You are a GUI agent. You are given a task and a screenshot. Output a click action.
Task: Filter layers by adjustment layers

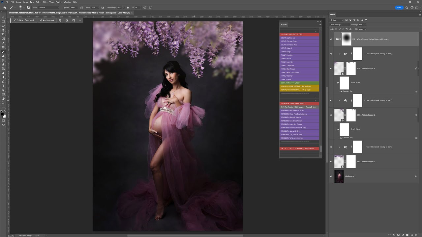coord(350,20)
